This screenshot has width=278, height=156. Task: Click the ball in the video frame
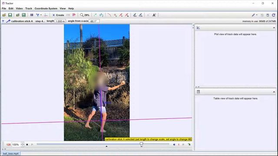pyautogui.click(x=123, y=83)
